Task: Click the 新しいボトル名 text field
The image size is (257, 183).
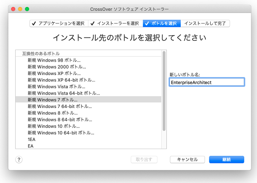Action: tap(207, 82)
